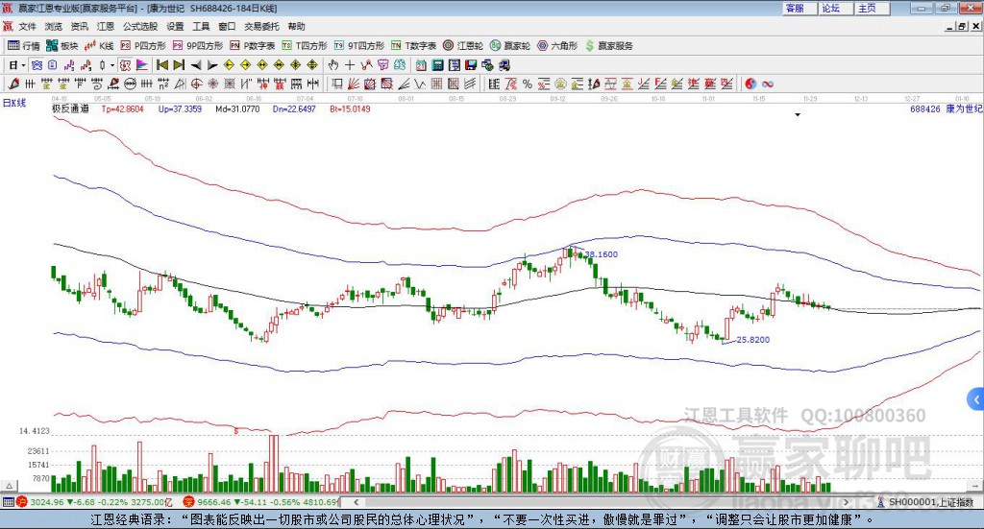Image resolution: width=984 pixels, height=529 pixels.
Task: Open the 交易委托 menu
Action: (x=261, y=26)
